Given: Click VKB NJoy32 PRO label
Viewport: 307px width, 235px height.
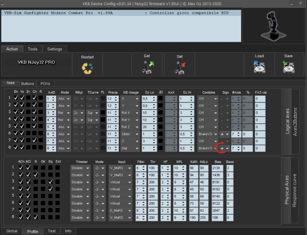Looking at the screenshot, I should (36, 62).
